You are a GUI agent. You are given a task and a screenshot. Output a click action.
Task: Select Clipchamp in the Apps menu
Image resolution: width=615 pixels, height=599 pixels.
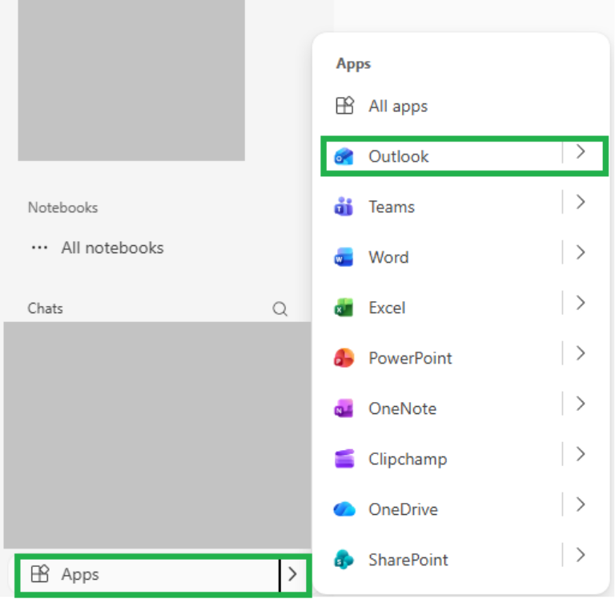[408, 459]
